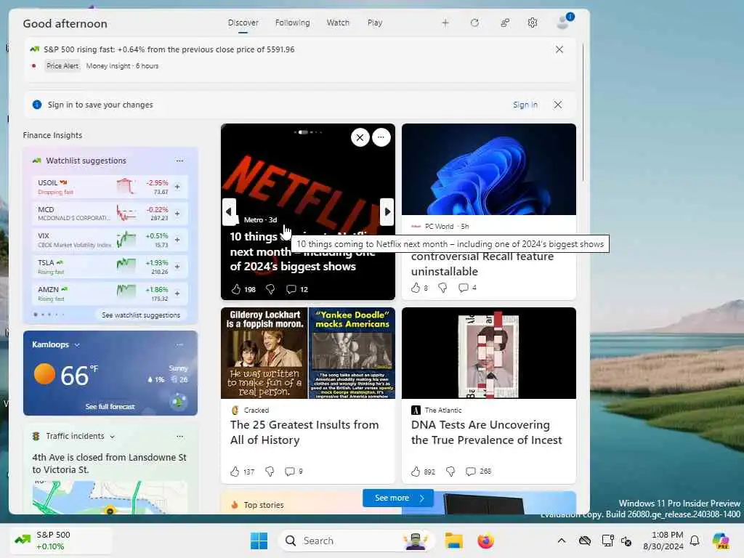Expand the Kamloops location dropdown
The width and height of the screenshot is (744, 558).
coord(77,345)
